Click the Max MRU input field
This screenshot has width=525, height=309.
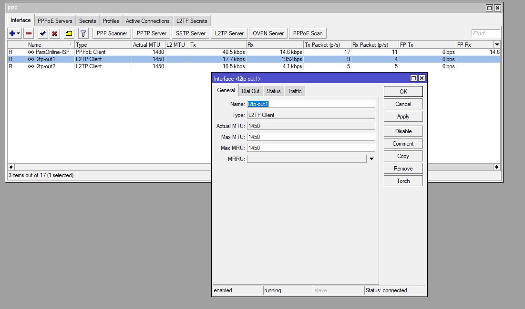click(x=311, y=148)
